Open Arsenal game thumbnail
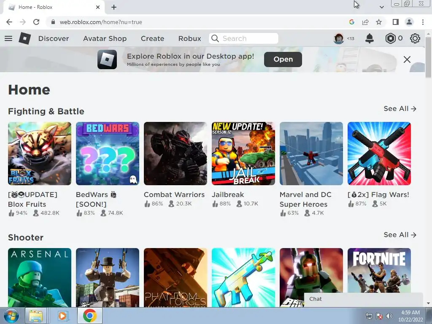The image size is (432, 324). coord(40,278)
